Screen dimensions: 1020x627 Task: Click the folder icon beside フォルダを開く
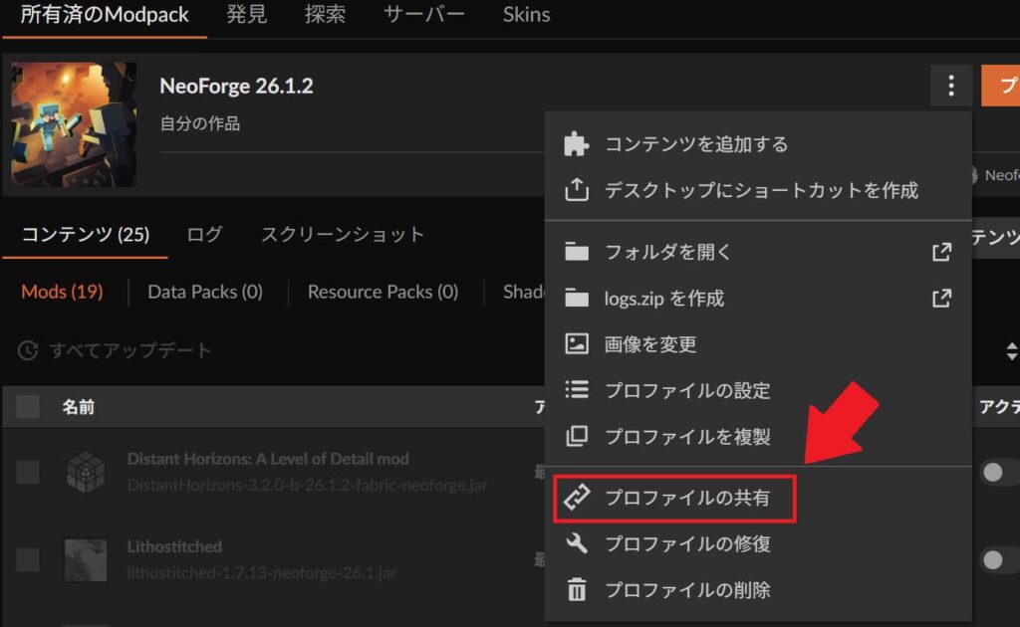(577, 252)
